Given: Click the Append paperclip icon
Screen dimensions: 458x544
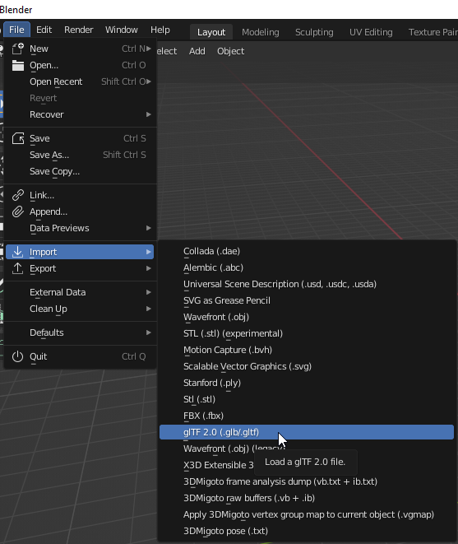Looking at the screenshot, I should (x=18, y=212).
